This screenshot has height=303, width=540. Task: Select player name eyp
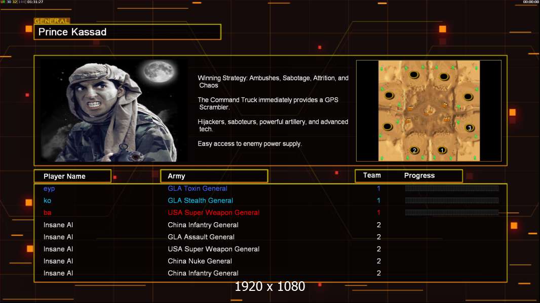(49, 189)
